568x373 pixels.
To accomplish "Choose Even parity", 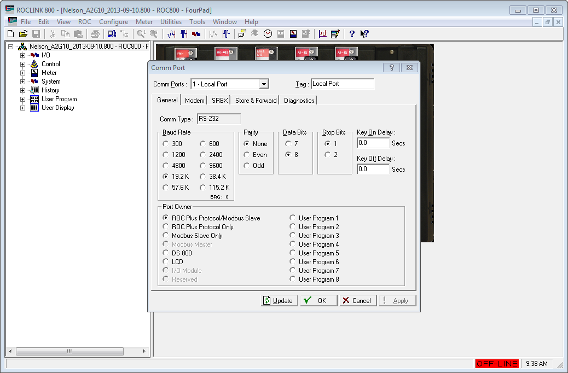I will pos(247,155).
